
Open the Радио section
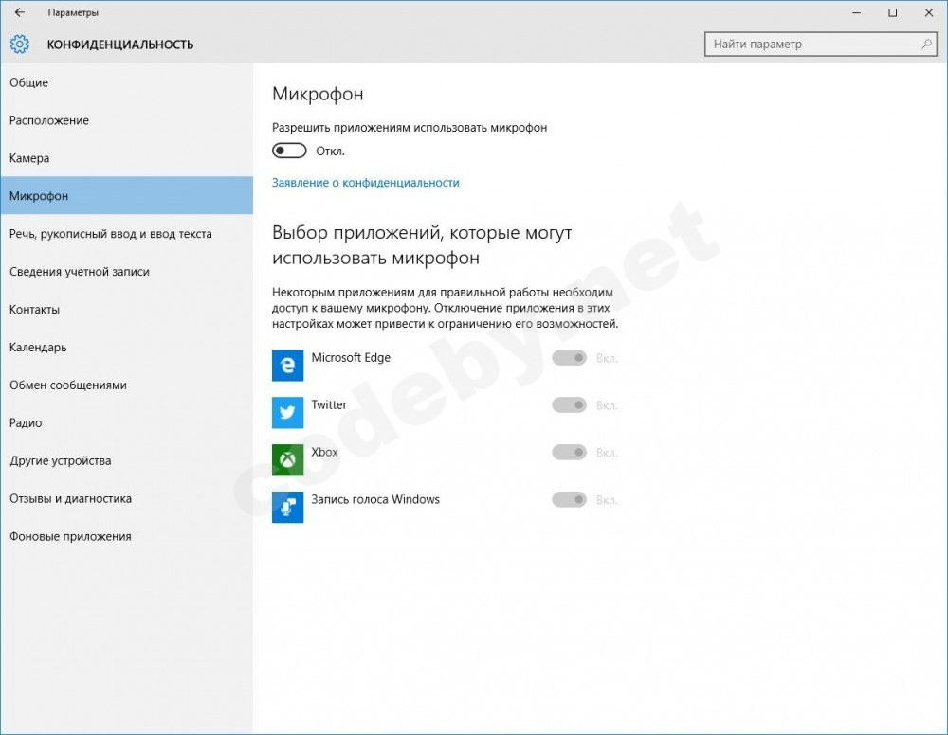coord(126,422)
